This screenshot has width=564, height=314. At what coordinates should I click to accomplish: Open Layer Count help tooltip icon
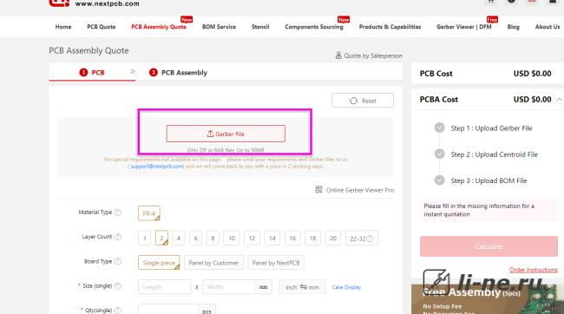coord(118,237)
